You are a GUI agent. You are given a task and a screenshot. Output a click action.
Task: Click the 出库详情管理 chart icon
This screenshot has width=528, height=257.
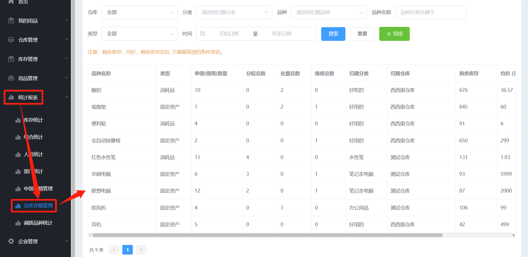coord(18,206)
